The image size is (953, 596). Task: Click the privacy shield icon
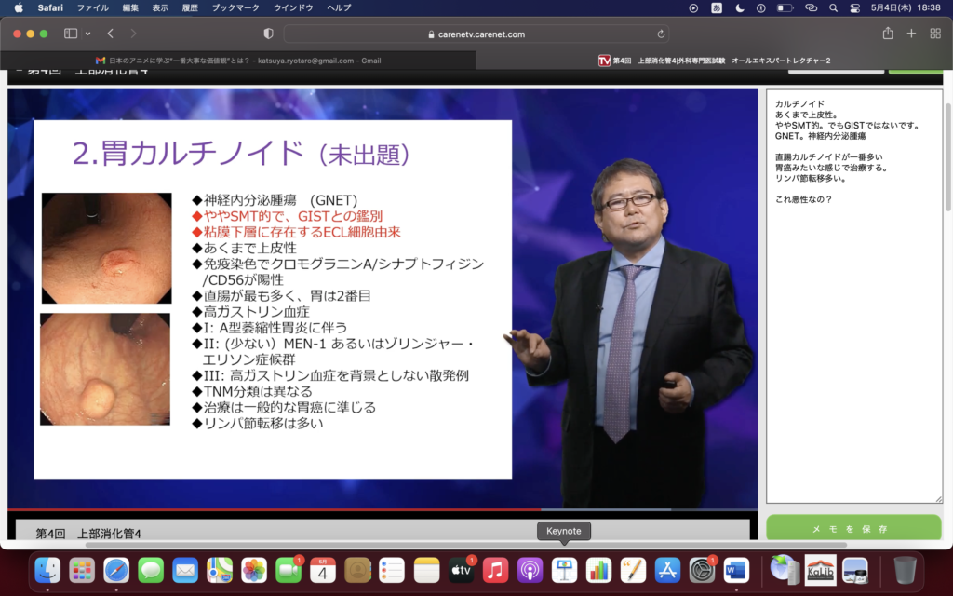pos(269,34)
